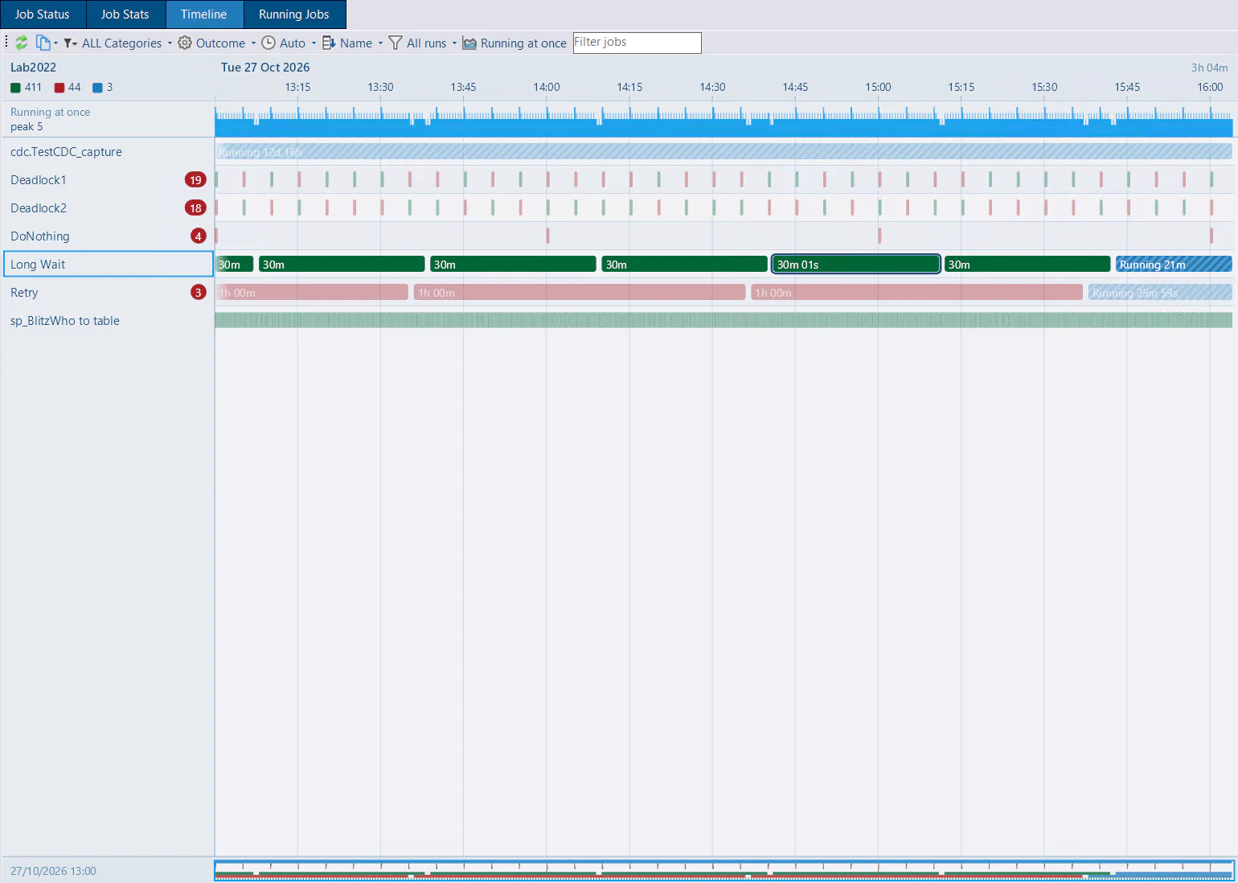Click DoNothing failure count badge 4
Screen dimensions: 1238x883
click(x=199, y=236)
